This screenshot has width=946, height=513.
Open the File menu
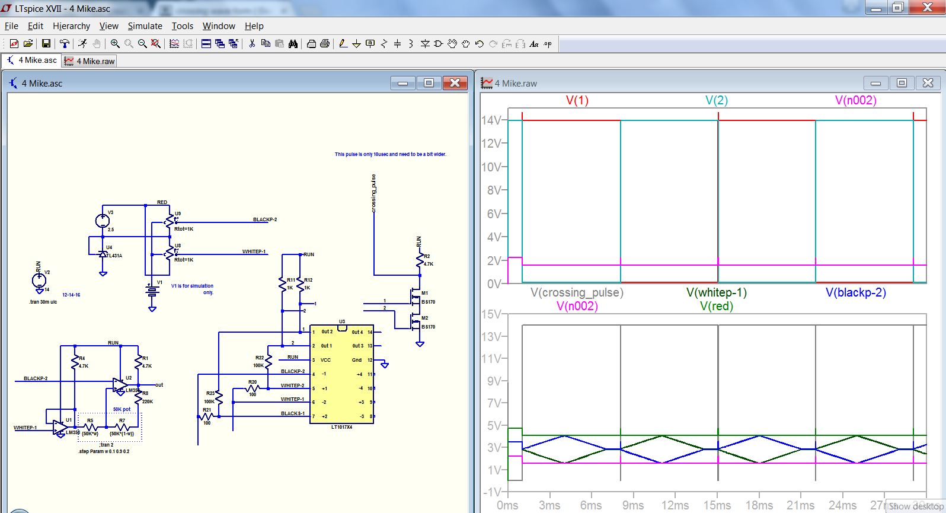[x=11, y=26]
